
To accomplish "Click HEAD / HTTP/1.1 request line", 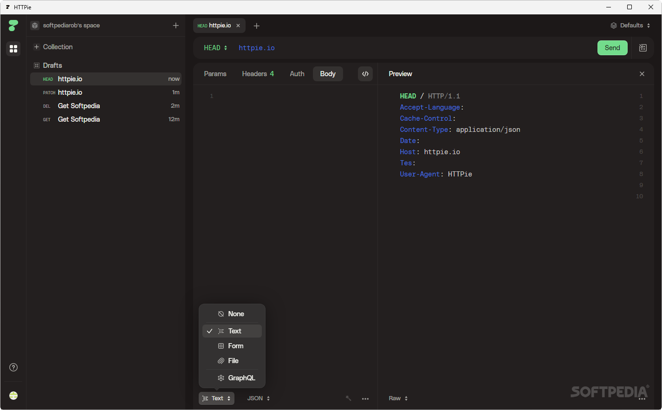I will tap(430, 96).
